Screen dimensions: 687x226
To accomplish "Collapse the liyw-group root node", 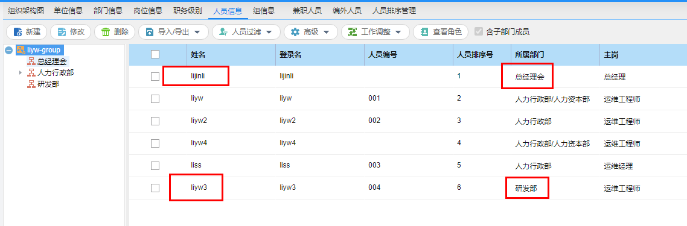I will point(9,50).
